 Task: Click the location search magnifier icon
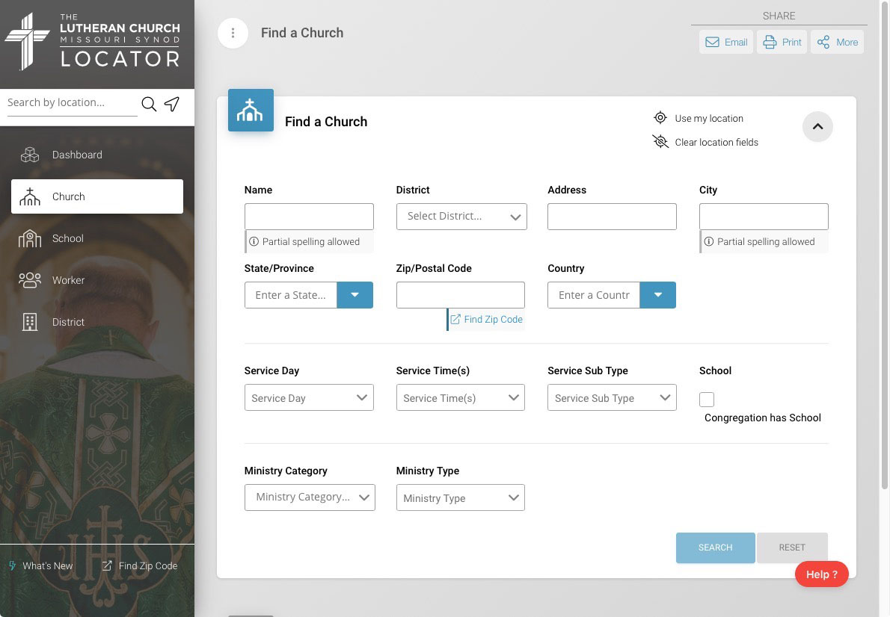pyautogui.click(x=149, y=104)
